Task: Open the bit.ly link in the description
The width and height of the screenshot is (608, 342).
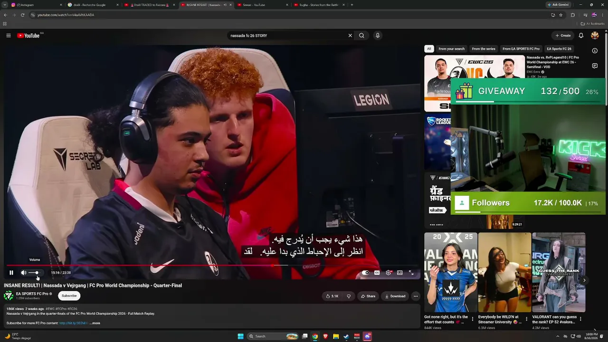Action: [73, 323]
